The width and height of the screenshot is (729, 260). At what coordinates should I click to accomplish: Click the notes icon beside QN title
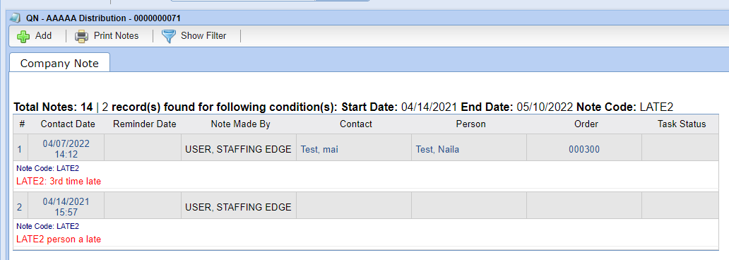click(16, 18)
